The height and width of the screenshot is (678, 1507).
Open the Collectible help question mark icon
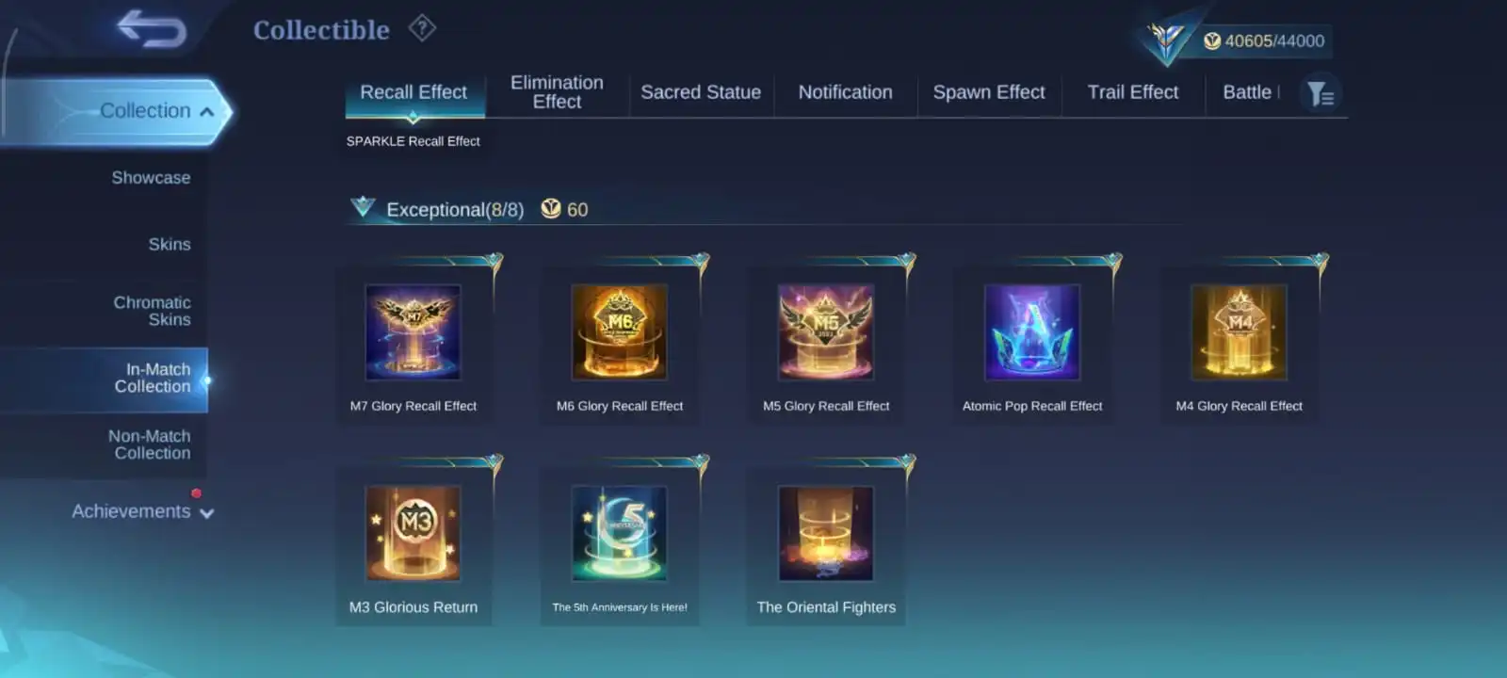pyautogui.click(x=422, y=28)
